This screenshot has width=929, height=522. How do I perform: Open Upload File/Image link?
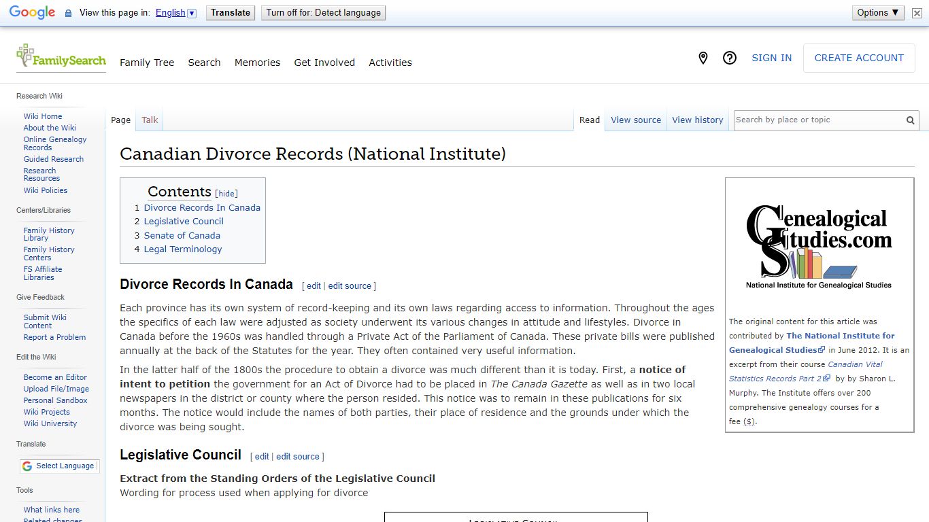[56, 389]
